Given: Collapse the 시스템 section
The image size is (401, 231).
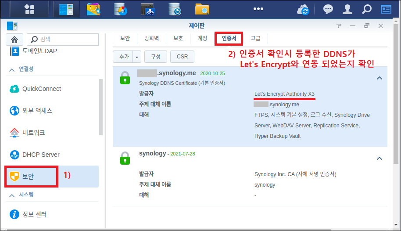Looking at the screenshot, I should (12, 195).
